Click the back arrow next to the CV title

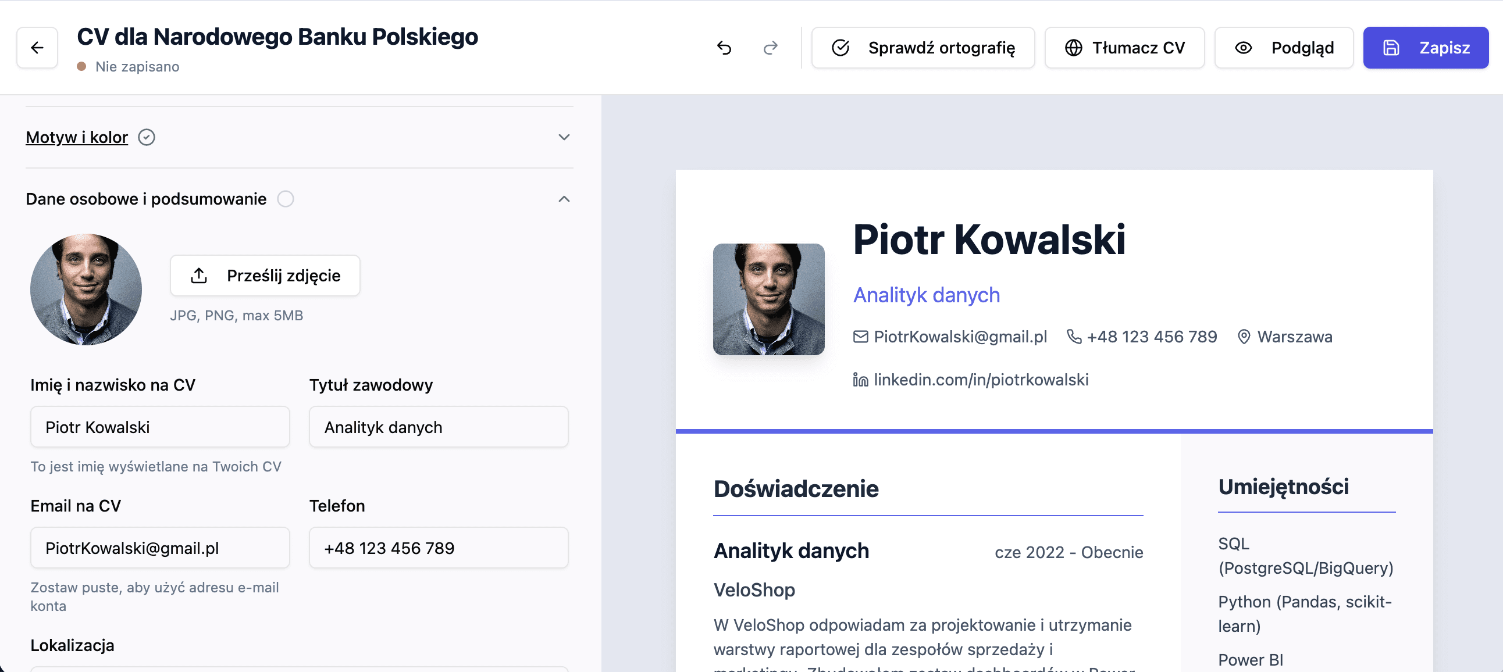(37, 47)
